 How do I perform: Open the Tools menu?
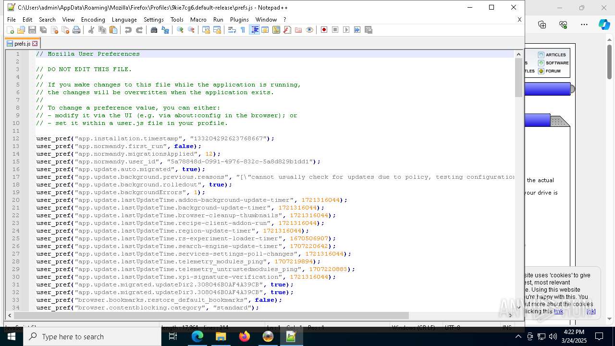coord(177,20)
